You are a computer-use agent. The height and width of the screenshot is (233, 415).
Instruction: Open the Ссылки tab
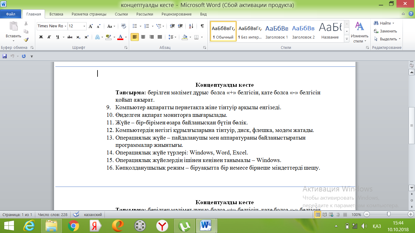(x=121, y=14)
